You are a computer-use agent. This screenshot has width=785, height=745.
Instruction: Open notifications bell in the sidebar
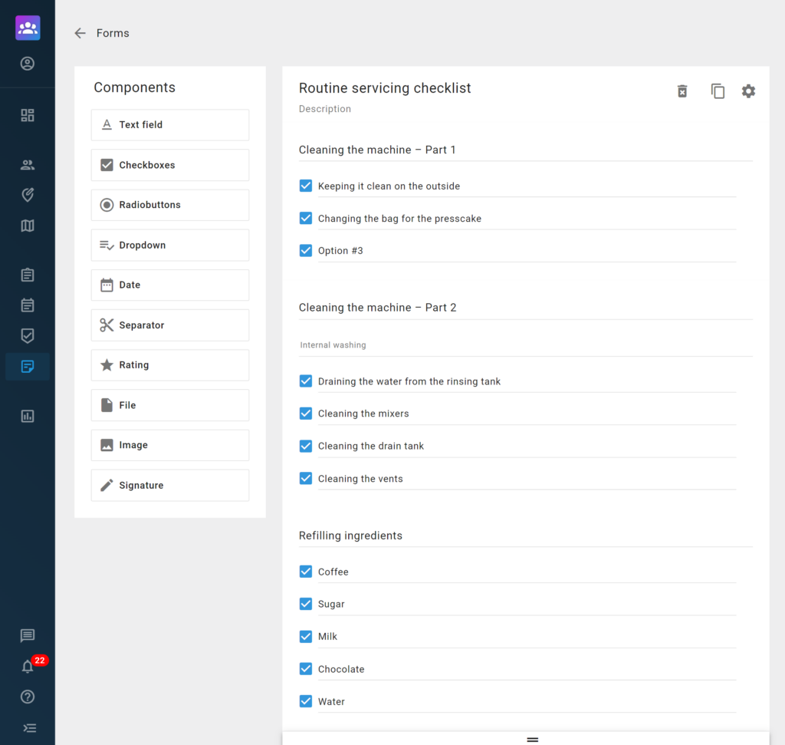click(x=28, y=666)
